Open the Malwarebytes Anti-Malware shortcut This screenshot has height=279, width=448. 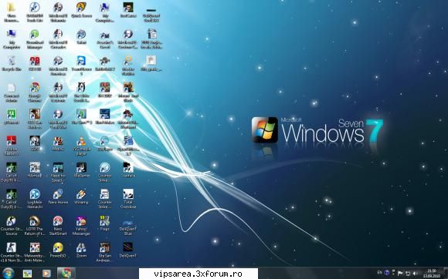[x=35, y=252]
